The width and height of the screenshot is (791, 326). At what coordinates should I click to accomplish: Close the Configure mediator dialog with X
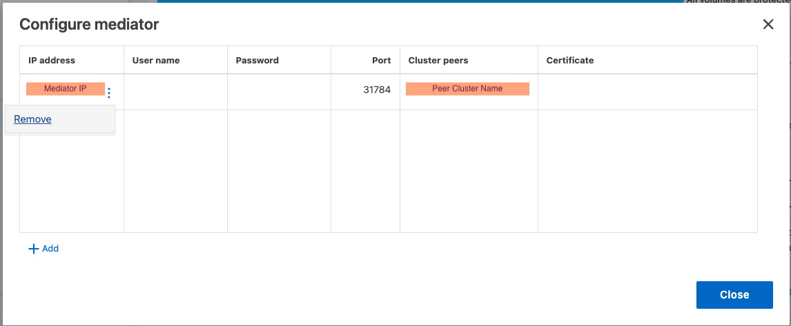tap(768, 25)
